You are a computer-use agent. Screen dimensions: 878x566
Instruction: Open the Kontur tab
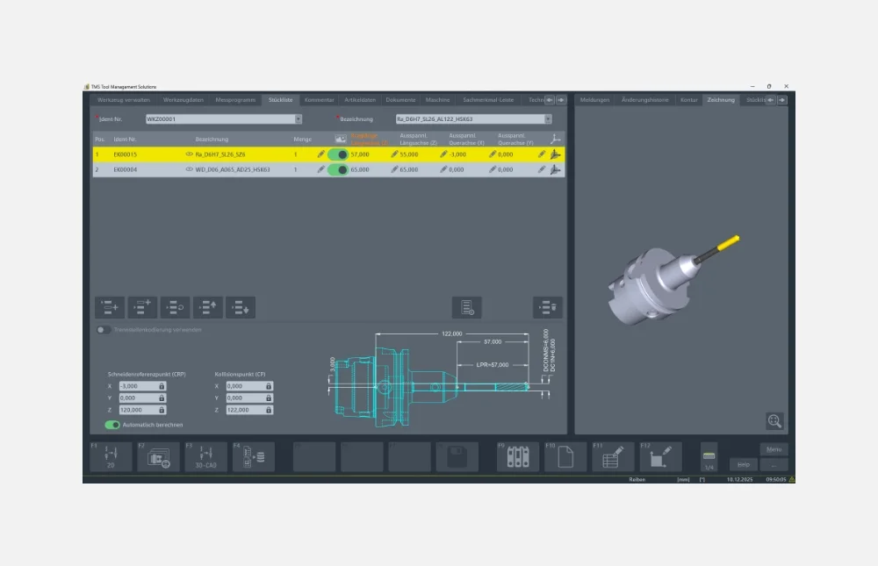(688, 100)
